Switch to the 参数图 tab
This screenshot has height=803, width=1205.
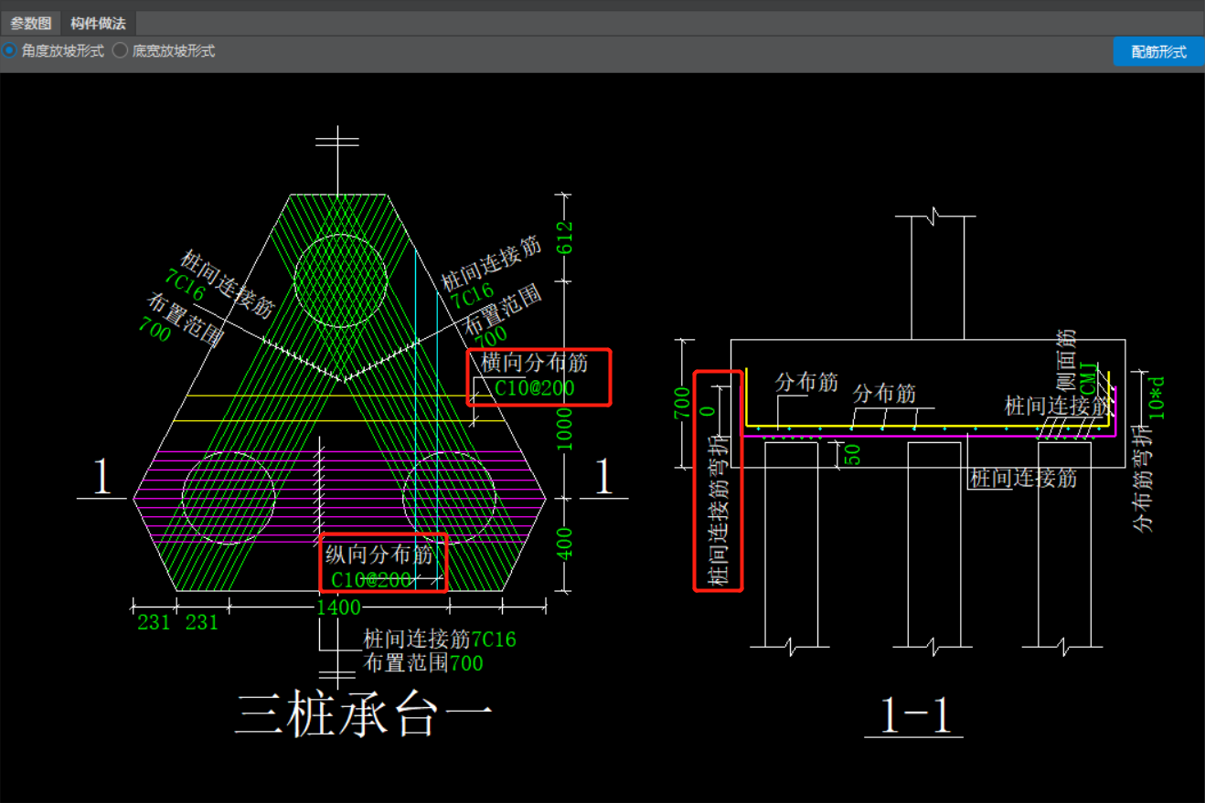point(31,23)
